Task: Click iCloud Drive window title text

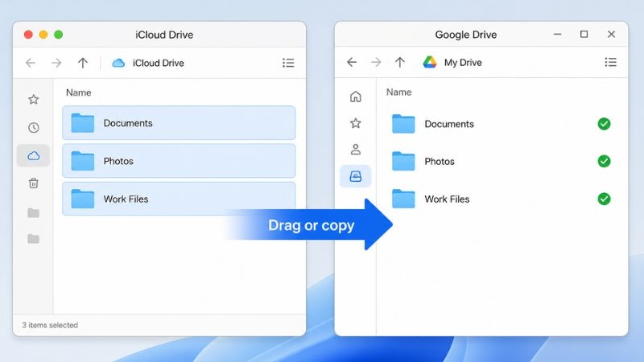Action: coord(164,35)
